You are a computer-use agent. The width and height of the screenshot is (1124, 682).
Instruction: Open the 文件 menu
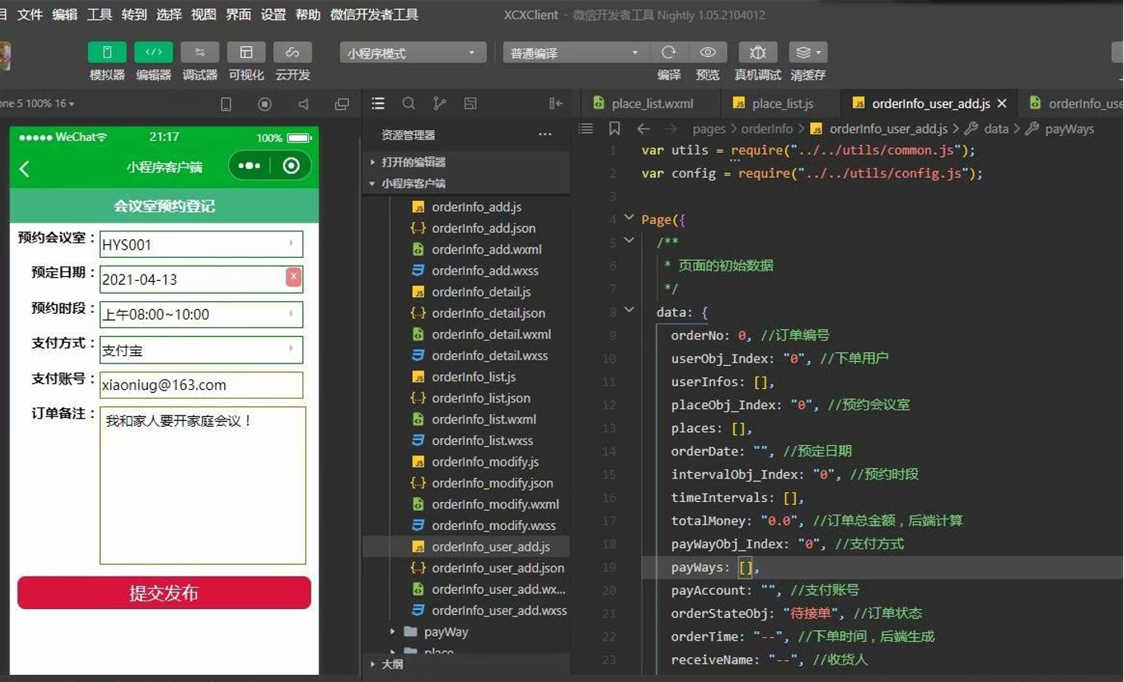(30, 14)
